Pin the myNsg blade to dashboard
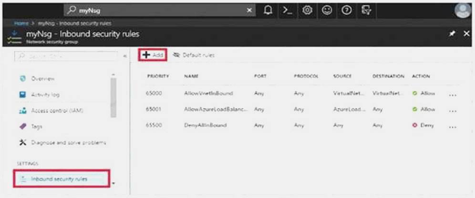Screen dimensions: 475x198 (452, 34)
